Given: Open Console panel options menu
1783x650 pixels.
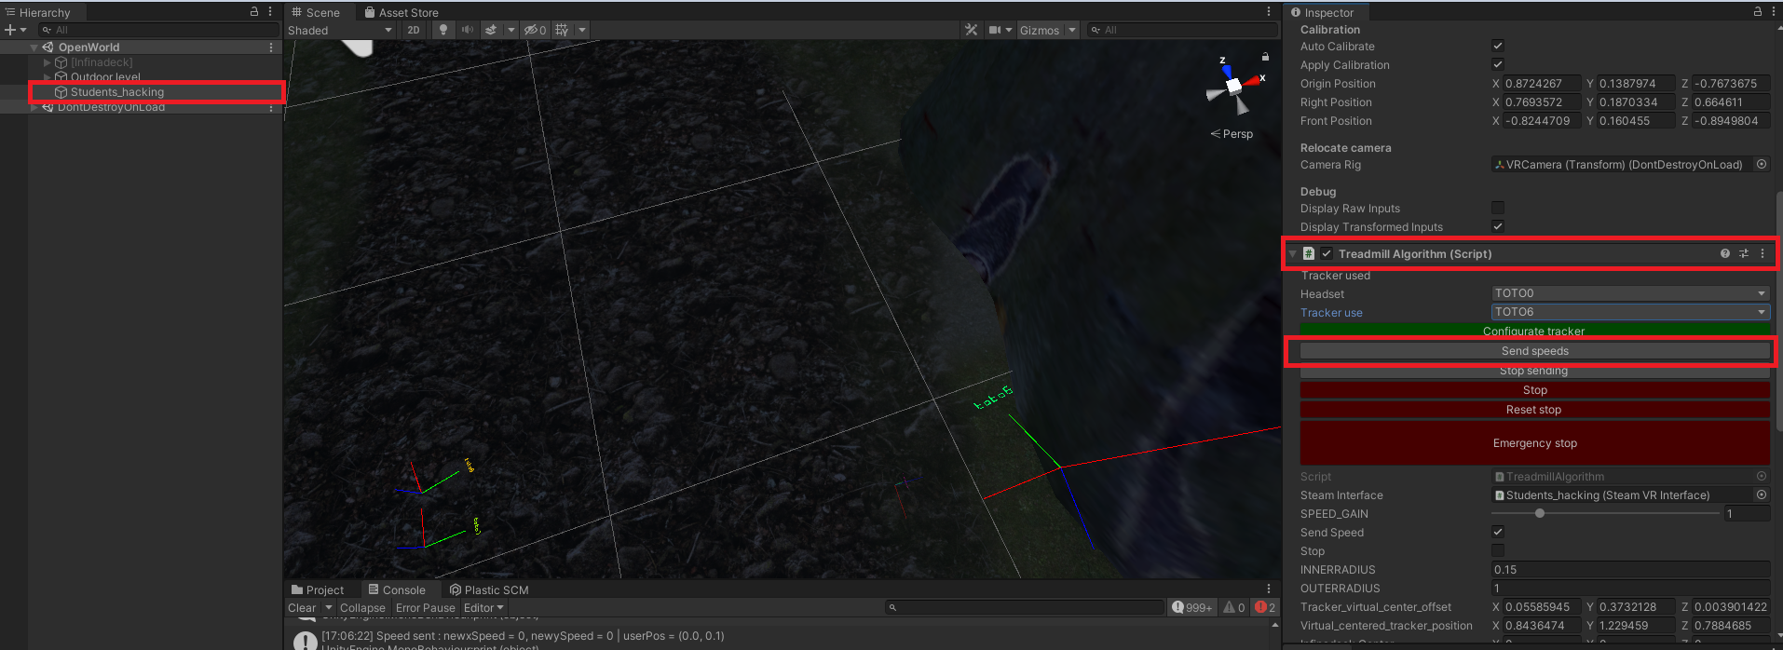Looking at the screenshot, I should [1269, 589].
